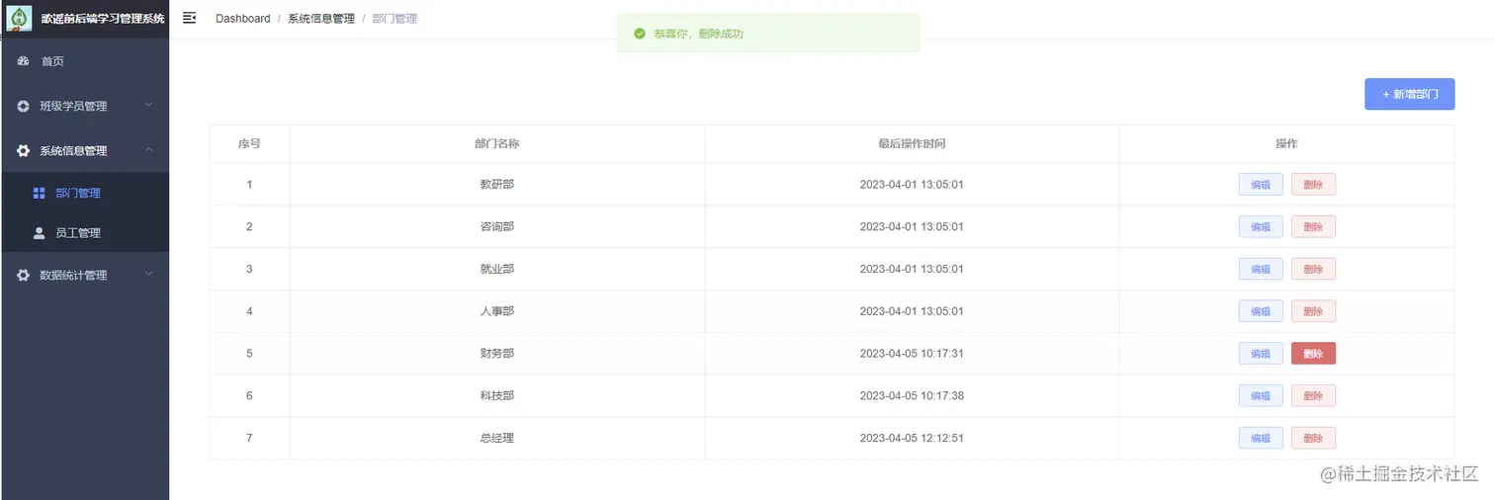The height and width of the screenshot is (500, 1495).
Task: Edit the 总经理 row
Action: coord(1261,438)
